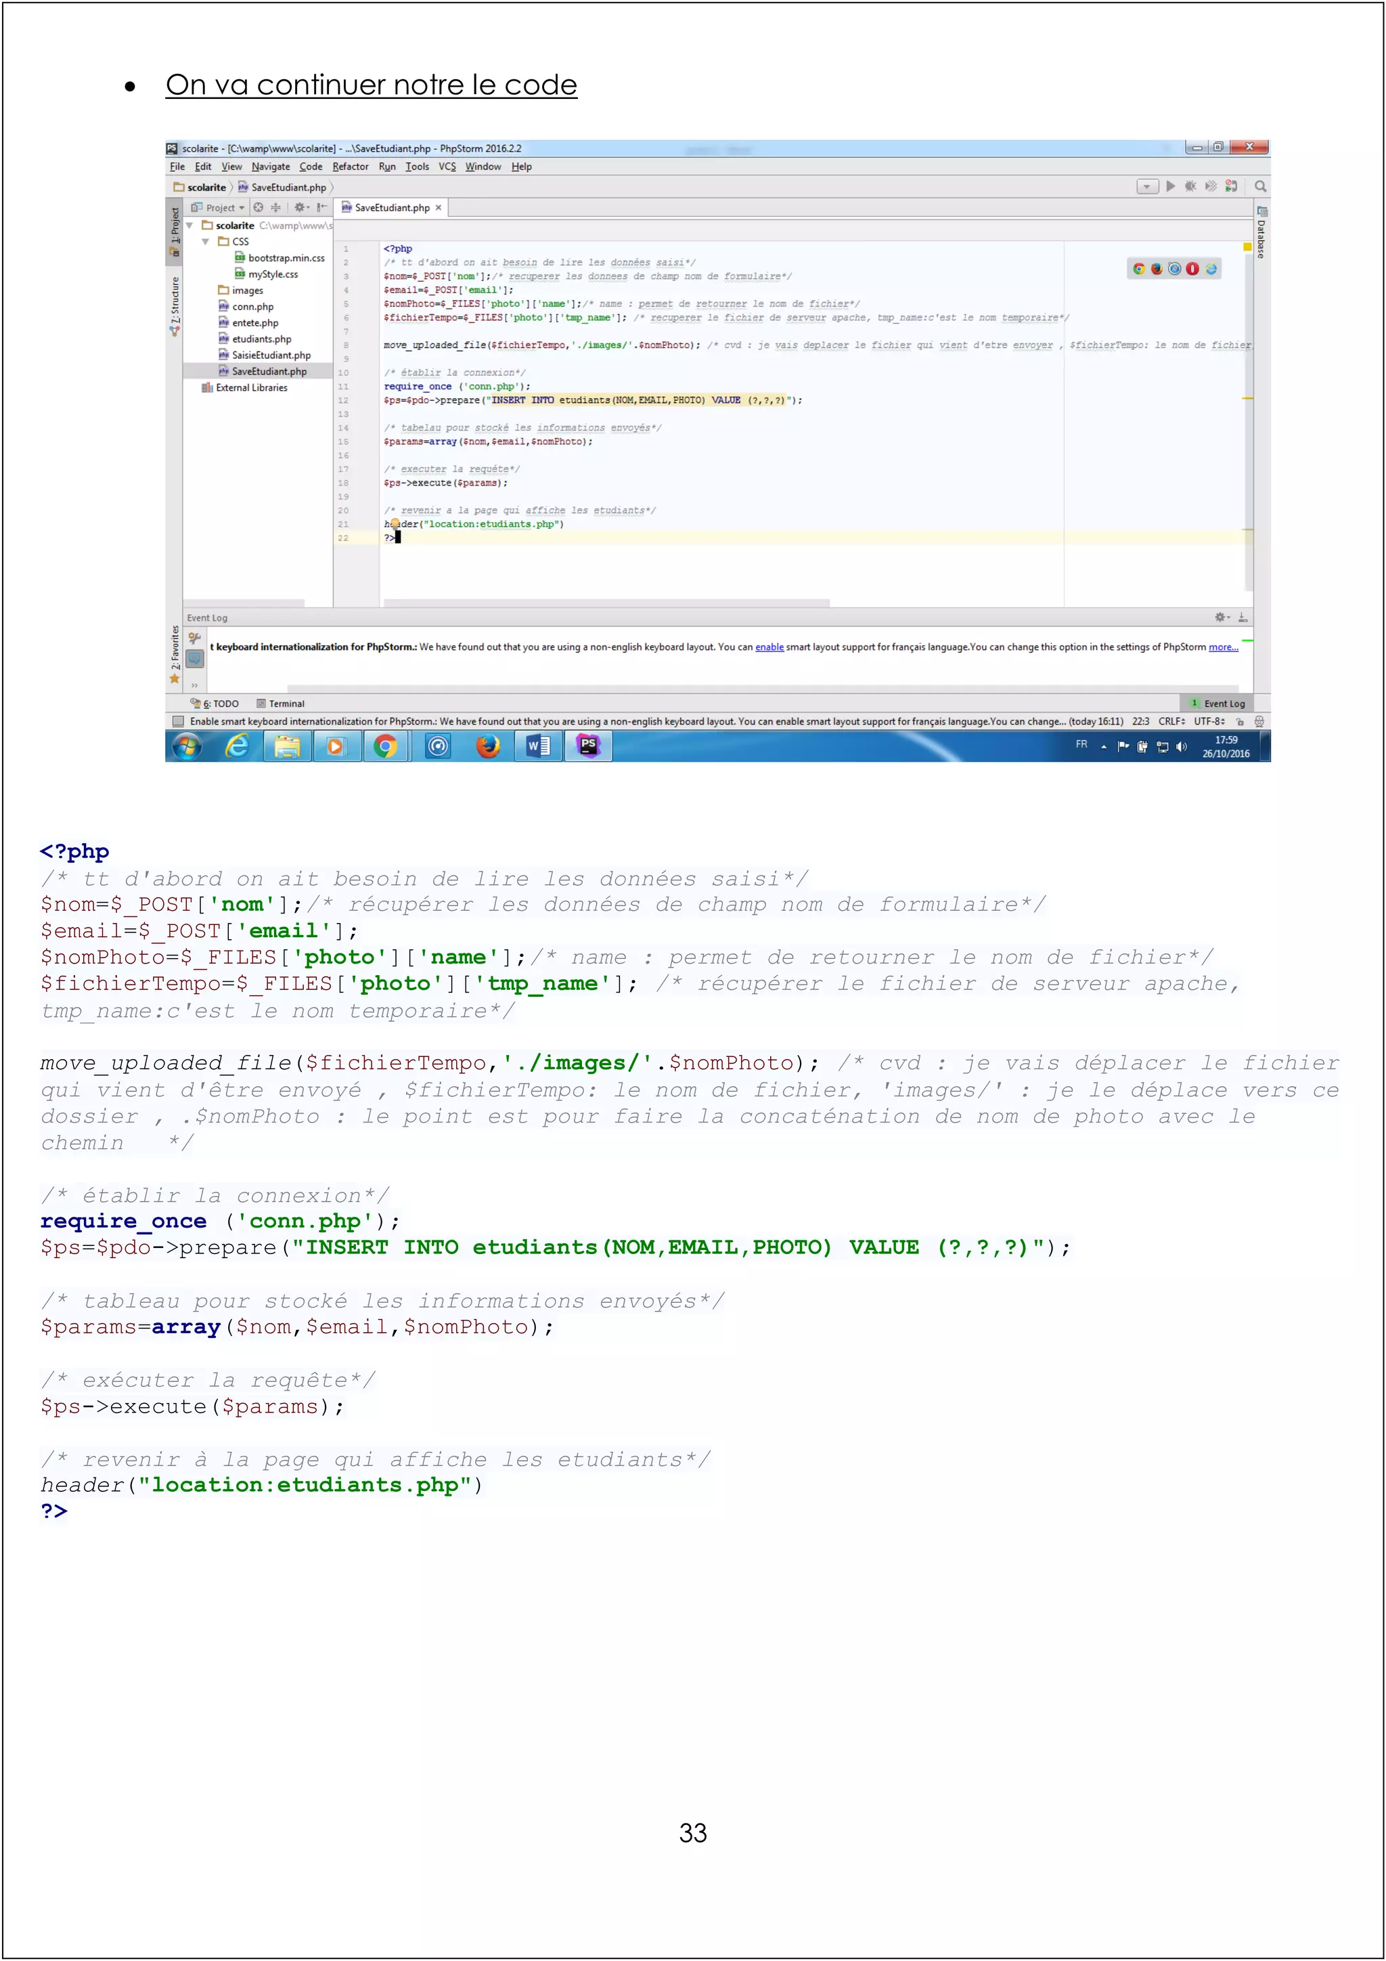The height and width of the screenshot is (1961, 1386).
Task: Click Hector inspector icon in status bar
Action: 1259,722
